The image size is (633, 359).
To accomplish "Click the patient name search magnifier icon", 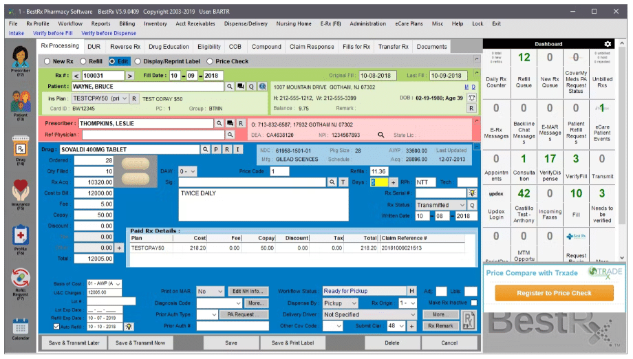I will point(230,87).
